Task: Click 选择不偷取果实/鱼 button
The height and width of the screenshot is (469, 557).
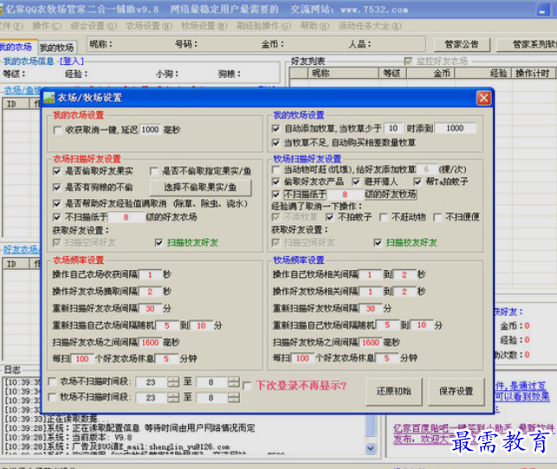Action: [200, 187]
